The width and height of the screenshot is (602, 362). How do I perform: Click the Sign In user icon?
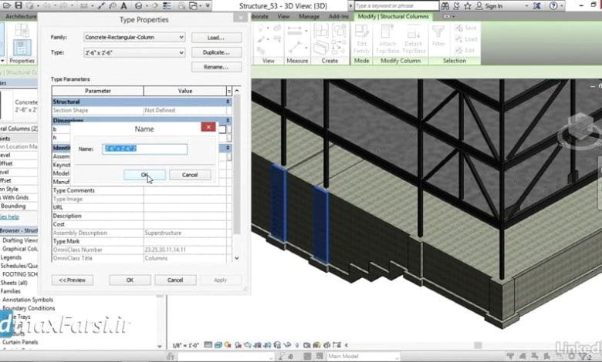pos(479,5)
